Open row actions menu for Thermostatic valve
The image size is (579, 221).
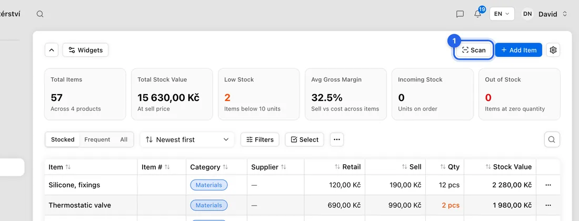coord(548,205)
